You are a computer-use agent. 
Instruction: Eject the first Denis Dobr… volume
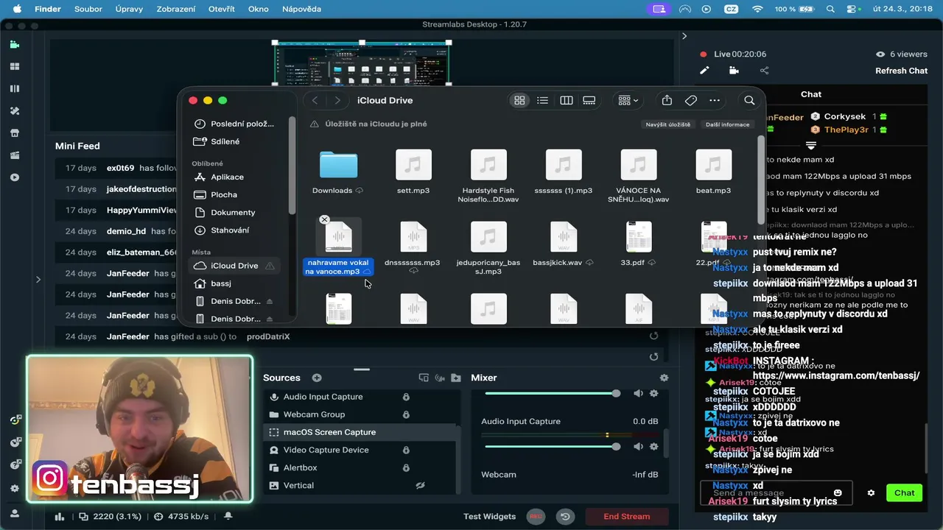(x=270, y=301)
